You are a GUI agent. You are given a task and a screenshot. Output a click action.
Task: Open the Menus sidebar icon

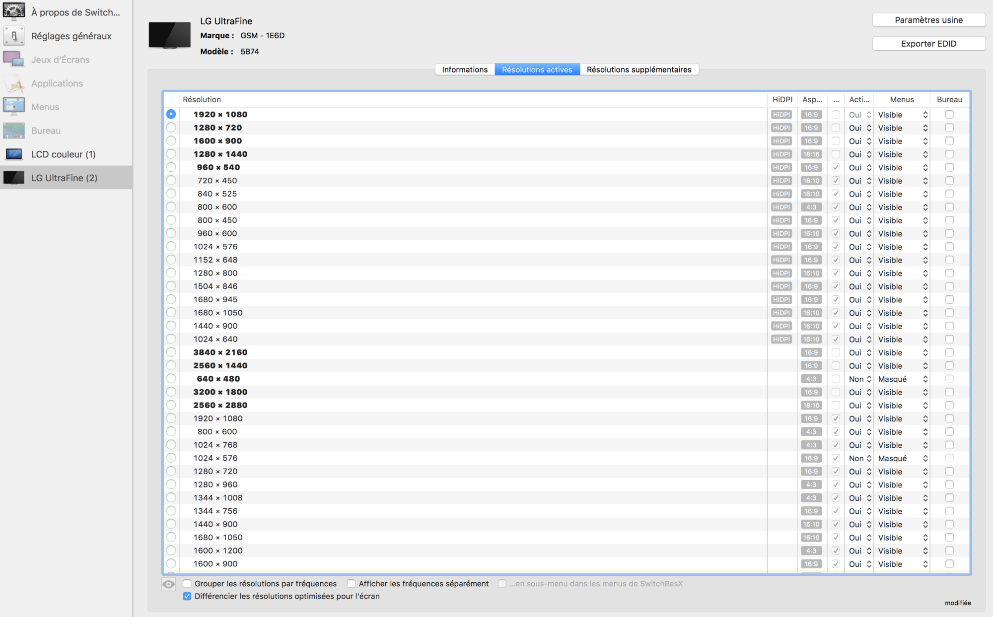tap(14, 107)
